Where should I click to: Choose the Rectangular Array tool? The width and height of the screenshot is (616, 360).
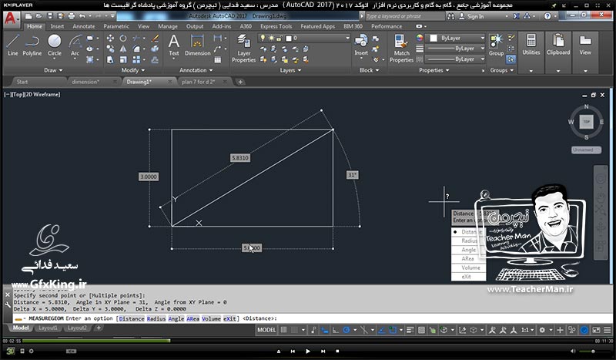(136, 60)
